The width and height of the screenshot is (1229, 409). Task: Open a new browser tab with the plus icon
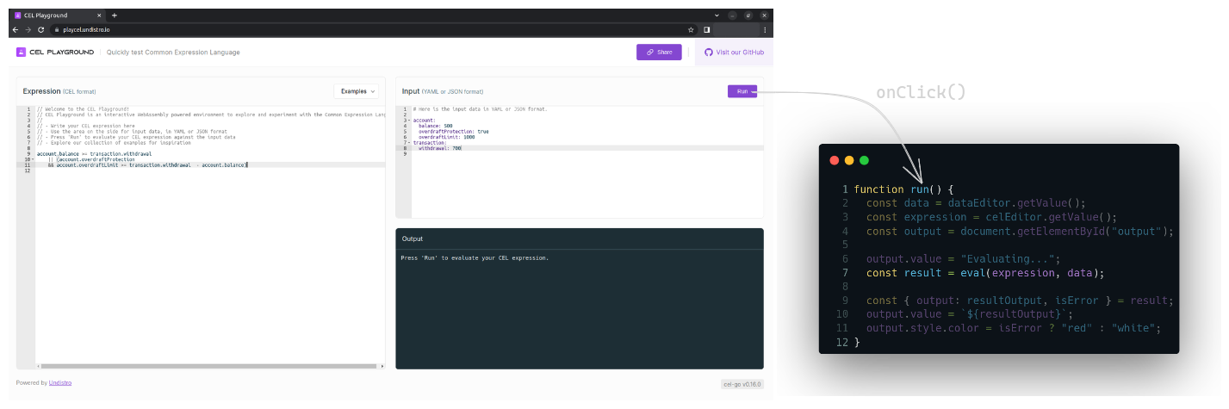tap(115, 15)
